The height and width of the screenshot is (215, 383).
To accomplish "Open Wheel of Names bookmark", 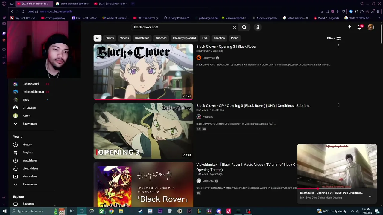I will 116,18.
